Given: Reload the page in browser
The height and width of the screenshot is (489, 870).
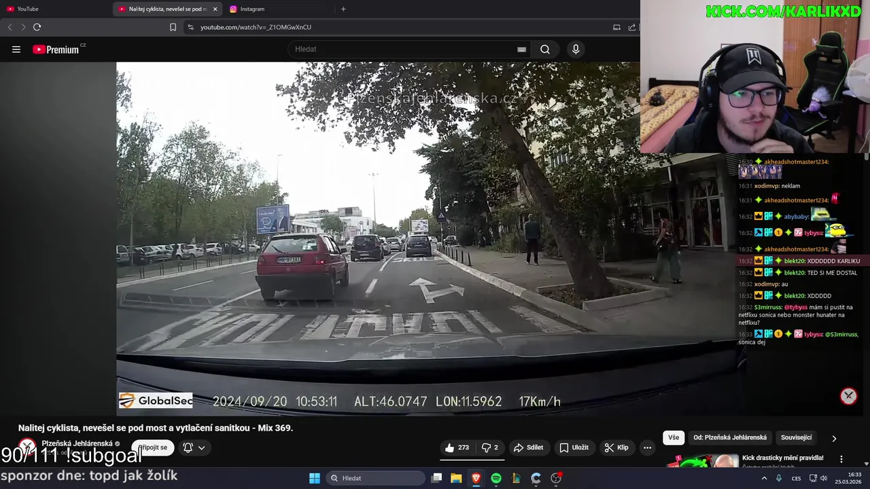Looking at the screenshot, I should point(37,27).
